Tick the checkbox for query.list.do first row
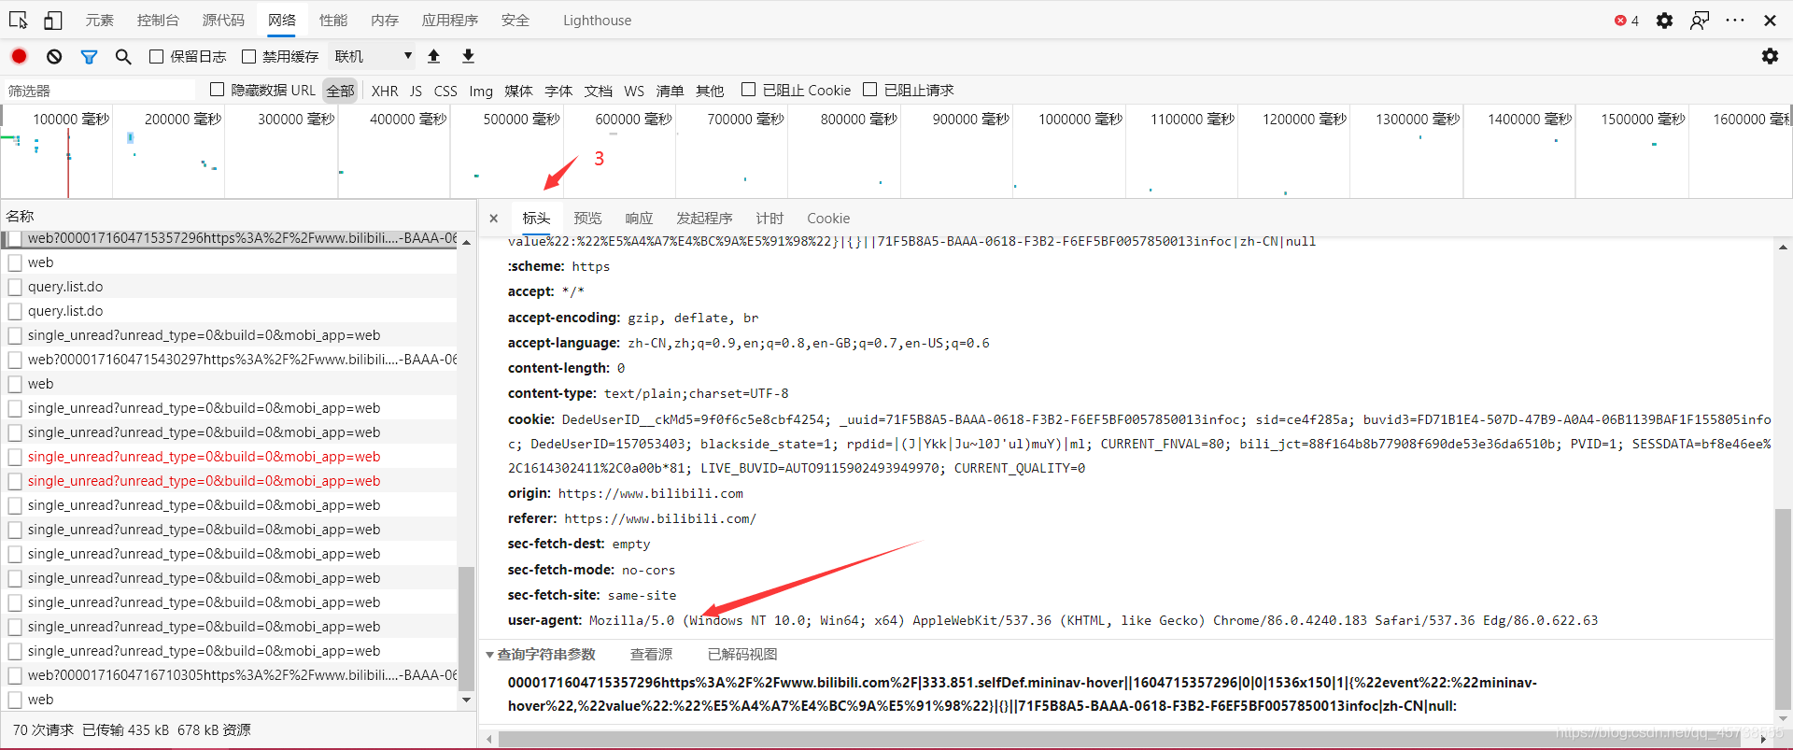Screen dimensions: 1793x750 tap(15, 287)
